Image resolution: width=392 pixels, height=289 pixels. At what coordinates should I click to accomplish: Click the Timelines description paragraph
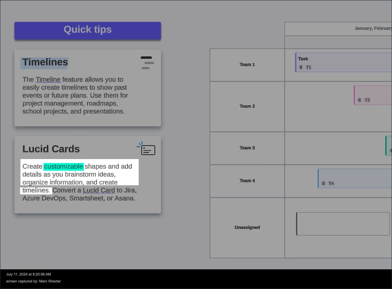pyautogui.click(x=75, y=95)
